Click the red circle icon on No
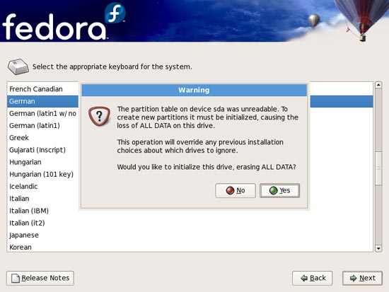 pyautogui.click(x=230, y=190)
